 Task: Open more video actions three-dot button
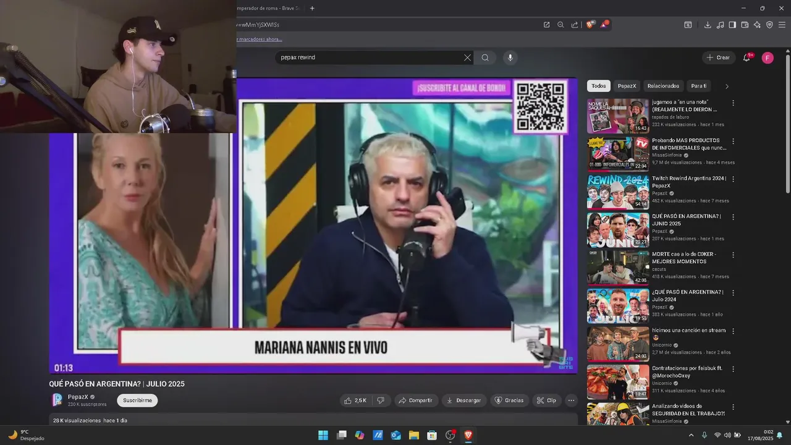coord(571,400)
